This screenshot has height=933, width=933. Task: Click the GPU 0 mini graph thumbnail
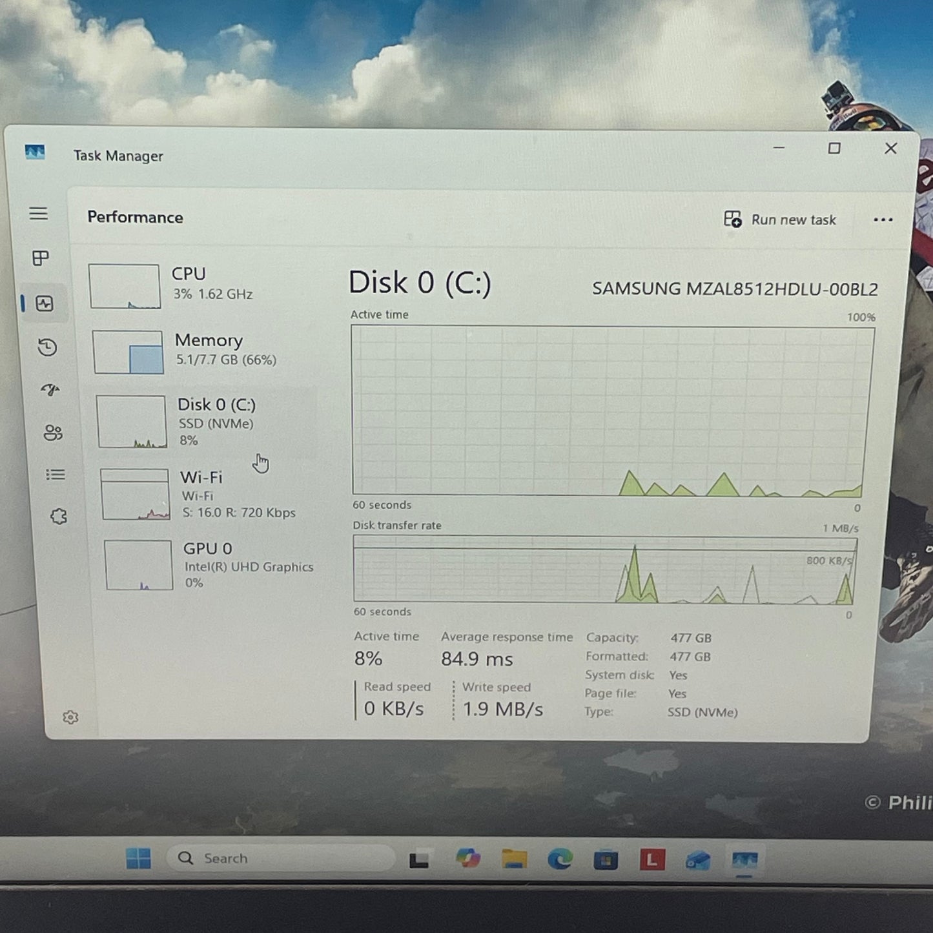(x=138, y=566)
